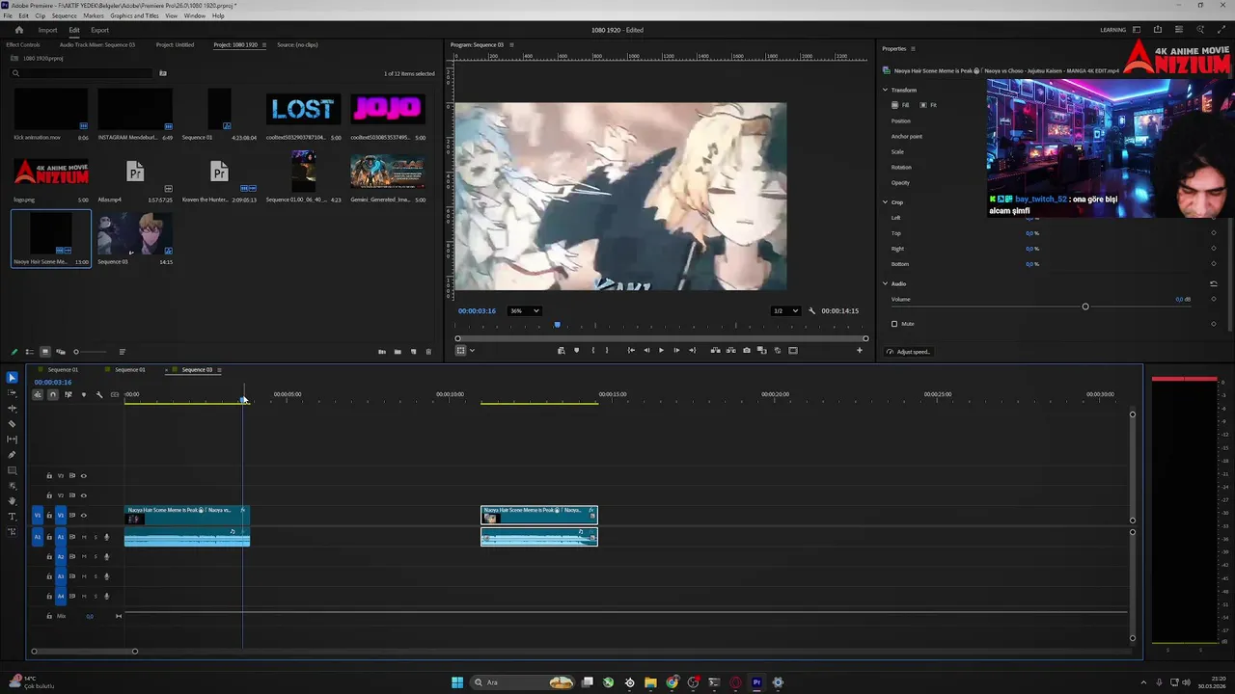Switch to Effect Controls tab

[23, 44]
